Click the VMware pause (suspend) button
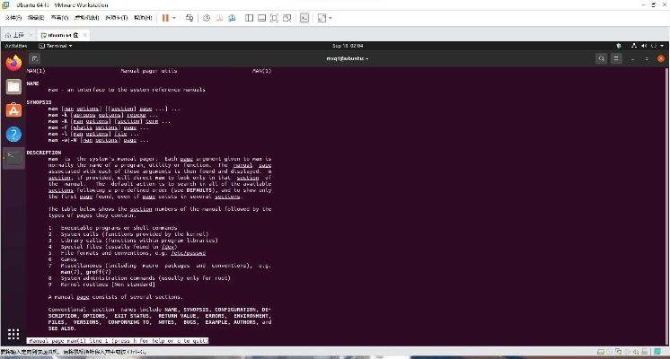The width and height of the screenshot is (670, 359). click(x=165, y=17)
